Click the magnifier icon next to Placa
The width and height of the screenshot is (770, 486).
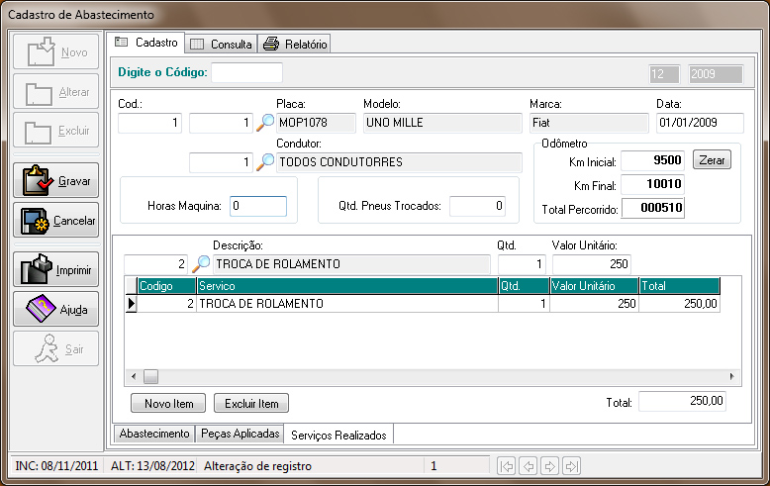(265, 123)
